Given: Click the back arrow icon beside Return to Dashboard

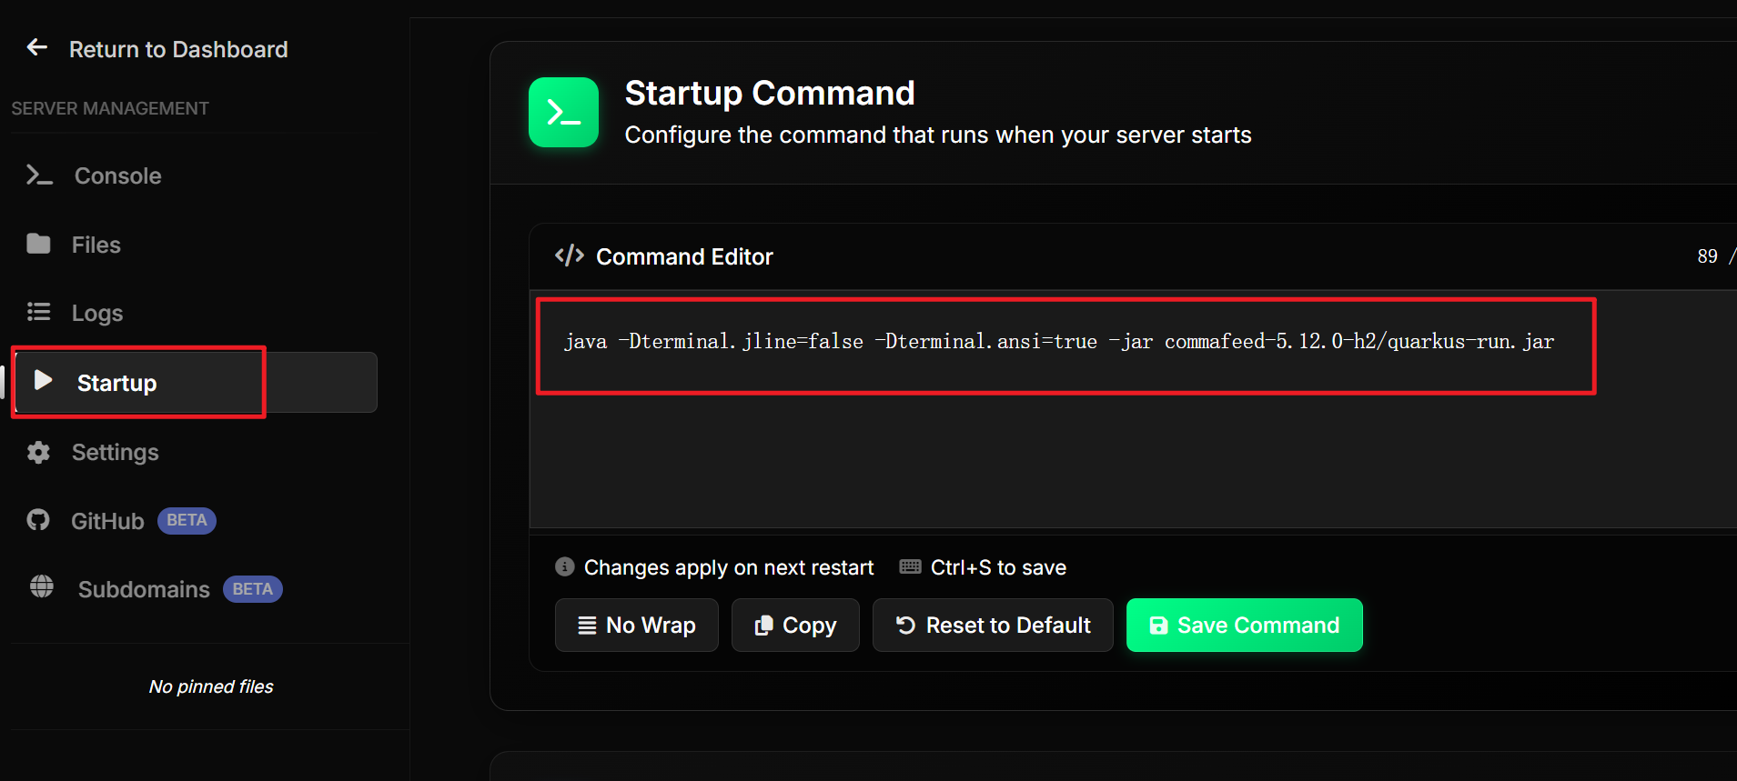Looking at the screenshot, I should pos(37,47).
